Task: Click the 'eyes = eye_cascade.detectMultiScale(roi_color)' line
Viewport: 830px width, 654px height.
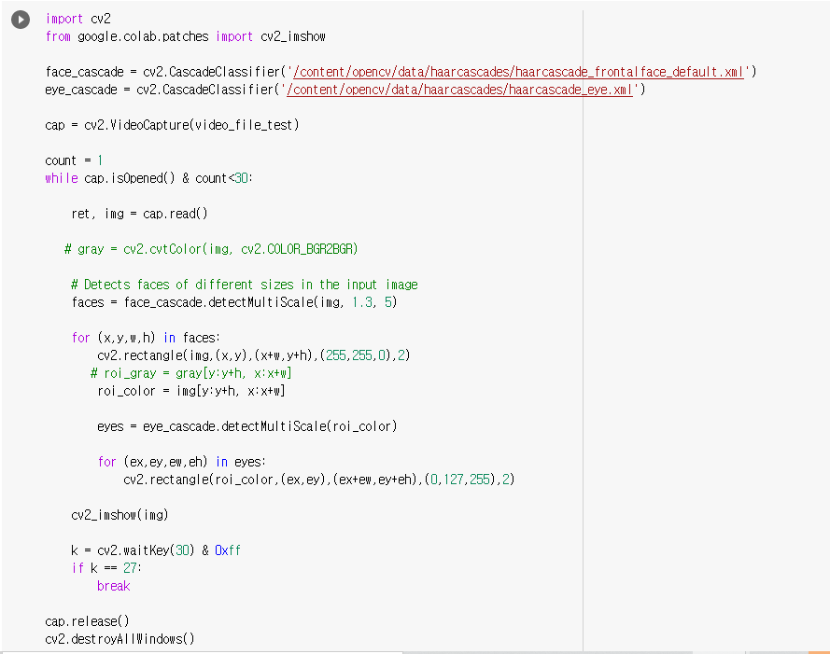Action: click(x=246, y=426)
